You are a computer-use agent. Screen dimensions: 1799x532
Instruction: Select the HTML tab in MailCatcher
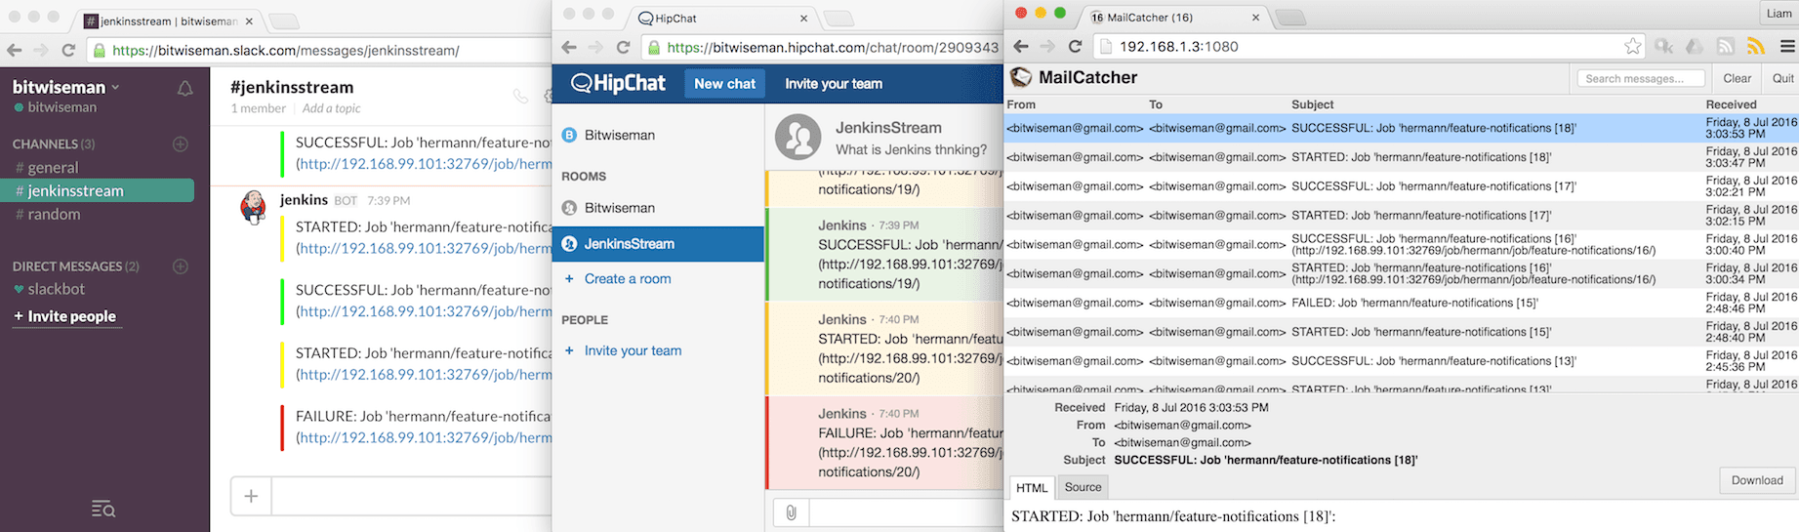1032,488
